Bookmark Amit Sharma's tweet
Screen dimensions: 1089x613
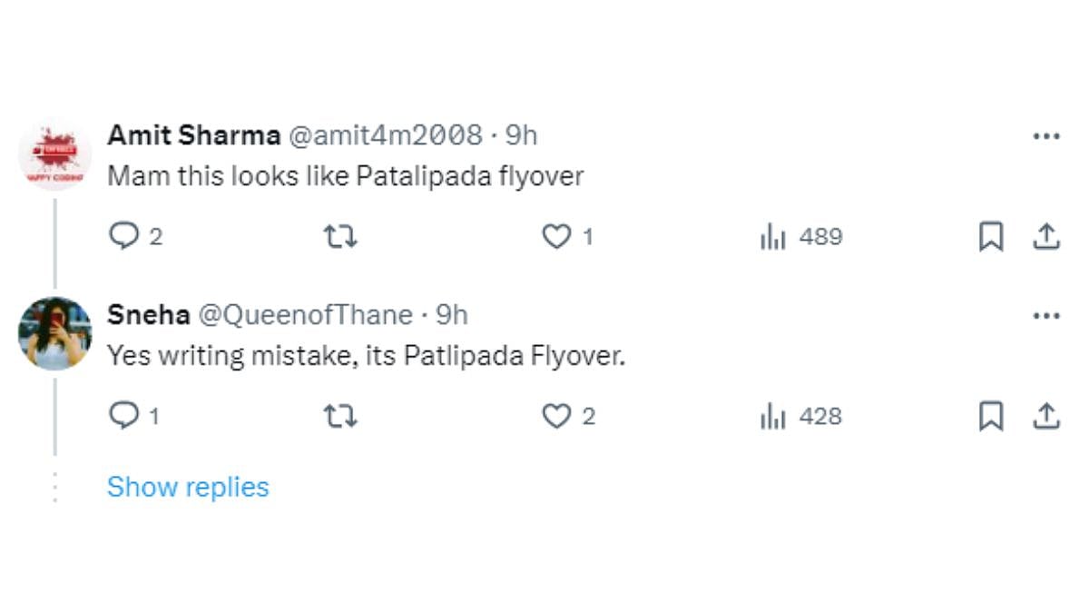pos(991,237)
